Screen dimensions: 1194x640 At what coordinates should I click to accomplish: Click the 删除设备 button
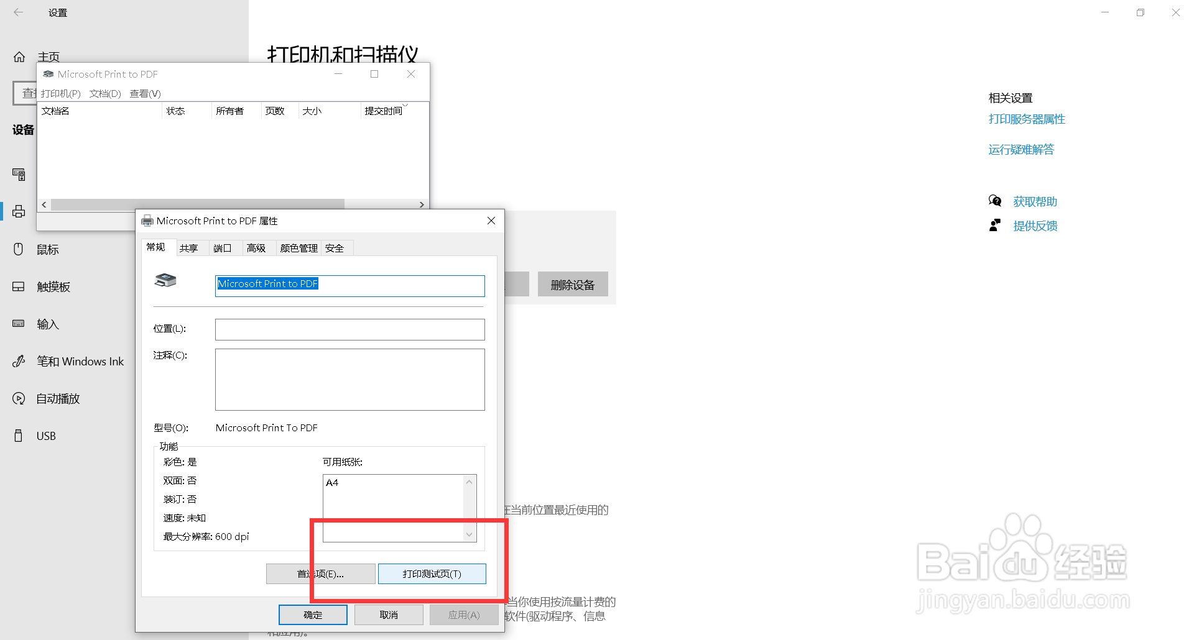[x=573, y=285]
